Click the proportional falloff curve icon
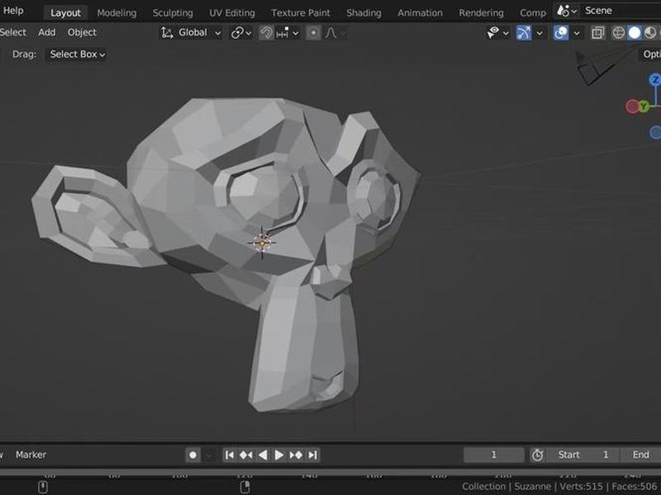 pos(331,32)
